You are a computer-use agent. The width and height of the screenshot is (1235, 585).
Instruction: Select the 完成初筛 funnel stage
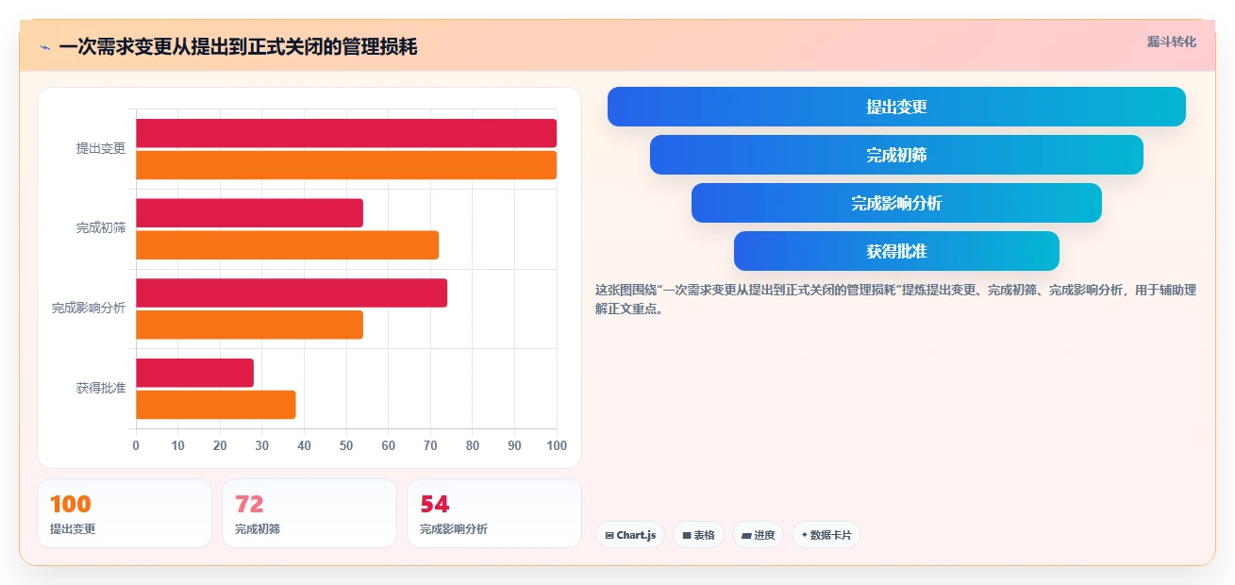coord(896,155)
